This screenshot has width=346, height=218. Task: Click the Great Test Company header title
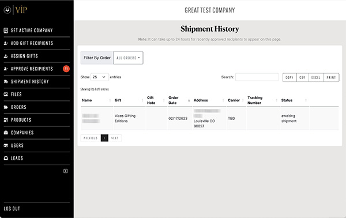pos(210,10)
